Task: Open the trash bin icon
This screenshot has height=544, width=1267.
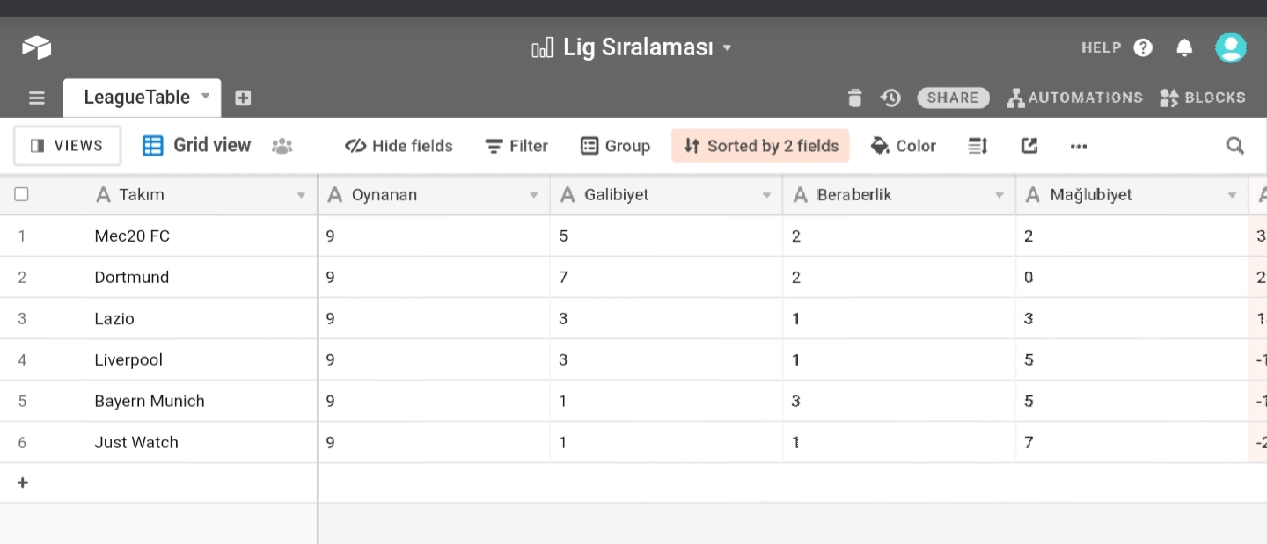Action: click(854, 98)
